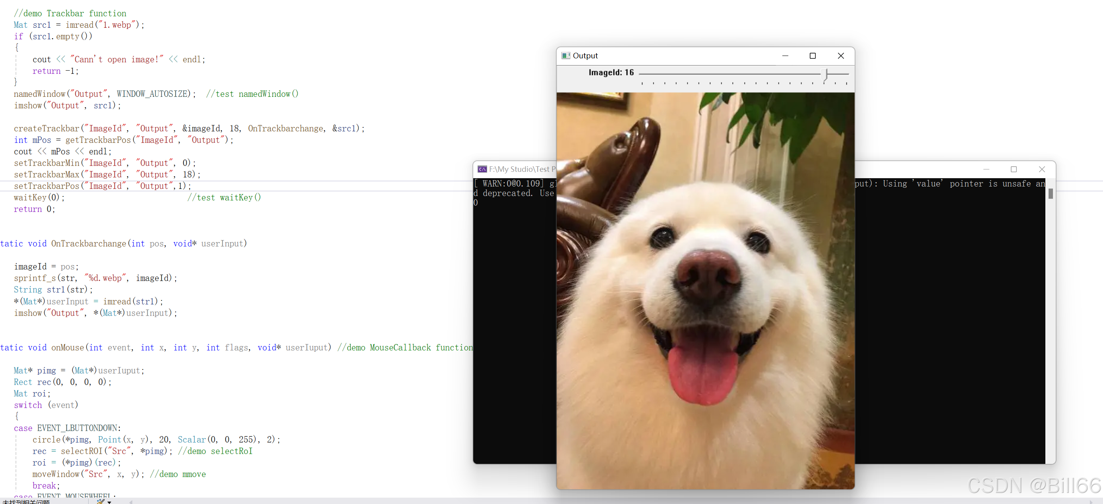Click the Output window title text
Screen dimensions: 1103x504
(x=585, y=56)
